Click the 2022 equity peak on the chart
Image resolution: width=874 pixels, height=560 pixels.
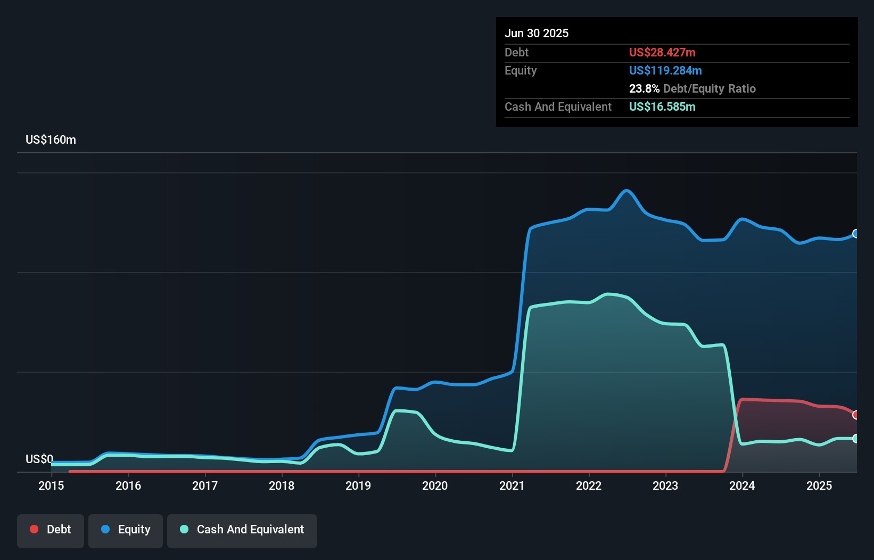627,190
